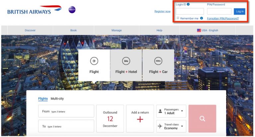Open the USA - English language selector
This screenshot has height=137, width=255.
(x=208, y=31)
